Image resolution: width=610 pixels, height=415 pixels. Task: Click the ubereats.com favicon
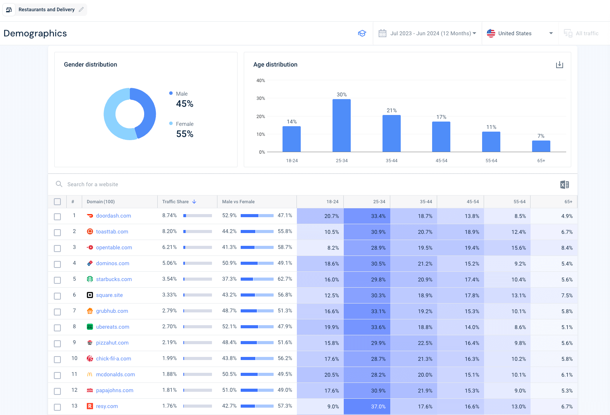click(90, 327)
